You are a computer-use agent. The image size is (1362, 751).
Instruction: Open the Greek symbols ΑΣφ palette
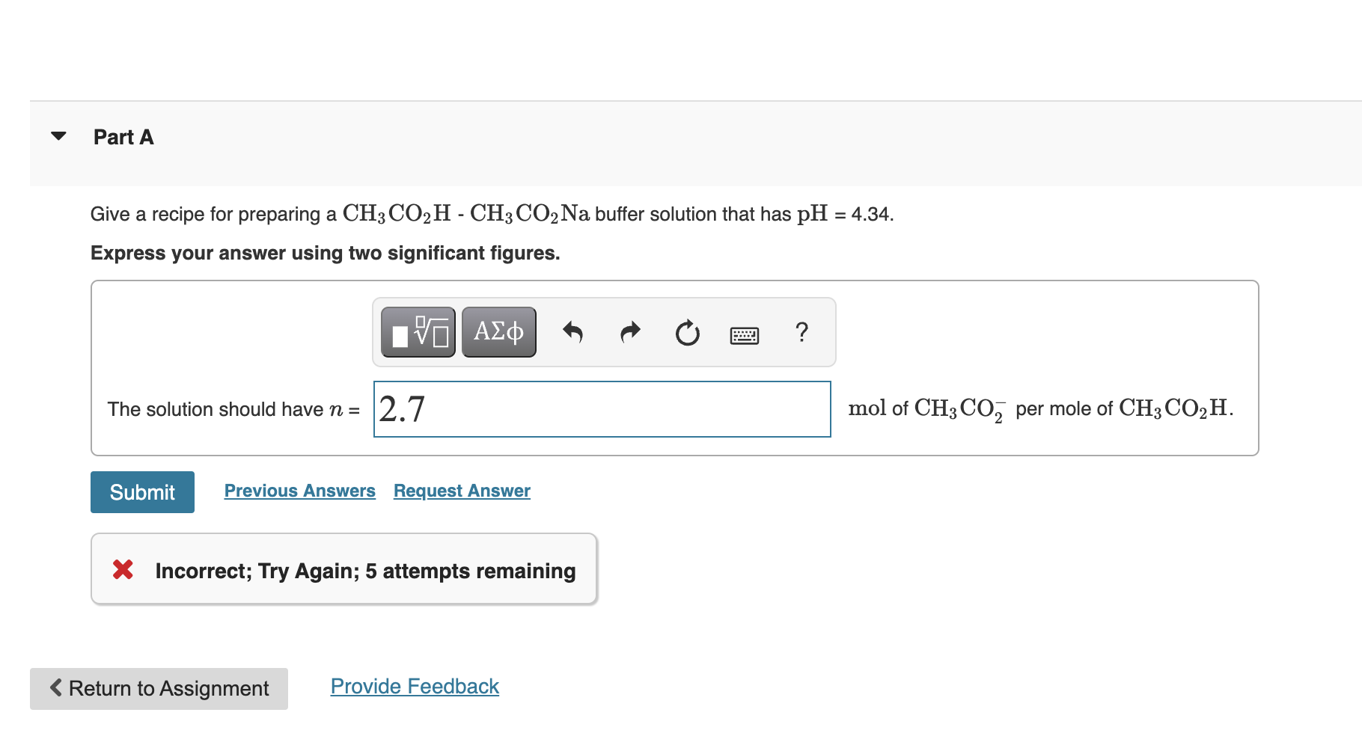click(x=498, y=332)
